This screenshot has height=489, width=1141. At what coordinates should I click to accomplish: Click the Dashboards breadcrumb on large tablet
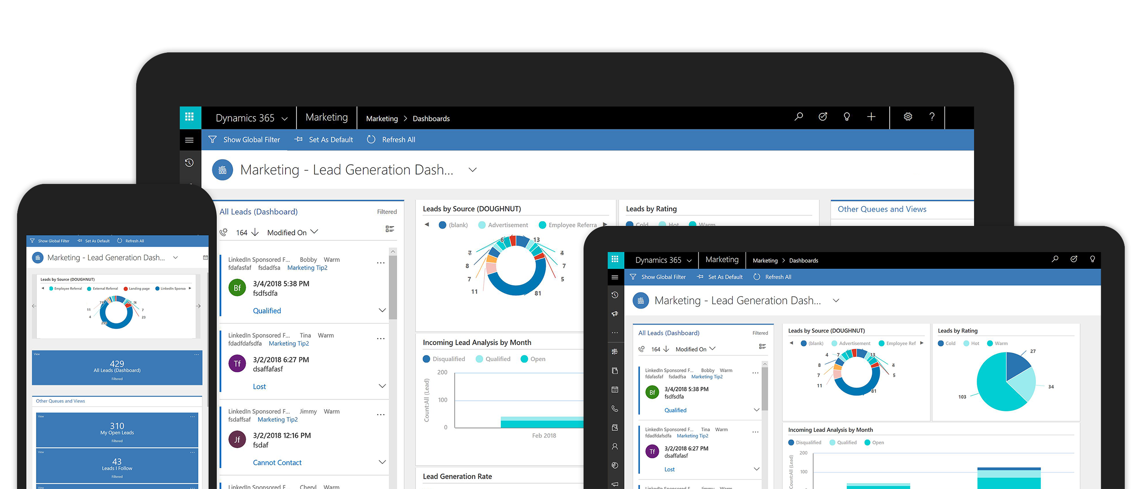(431, 119)
